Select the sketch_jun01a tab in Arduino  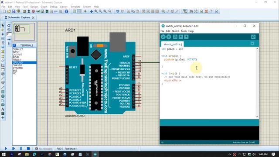[173, 44]
